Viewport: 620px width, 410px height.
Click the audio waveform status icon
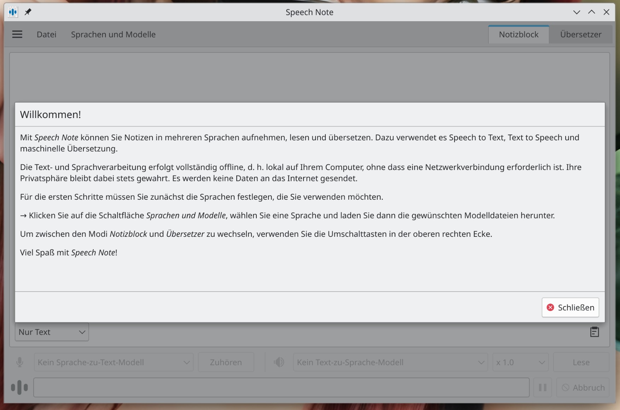[x=19, y=387]
